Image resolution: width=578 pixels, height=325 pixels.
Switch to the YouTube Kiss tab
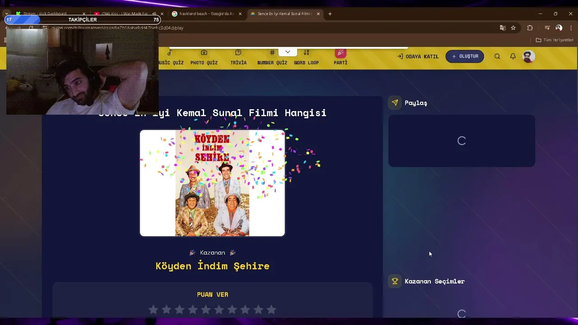[128, 14]
